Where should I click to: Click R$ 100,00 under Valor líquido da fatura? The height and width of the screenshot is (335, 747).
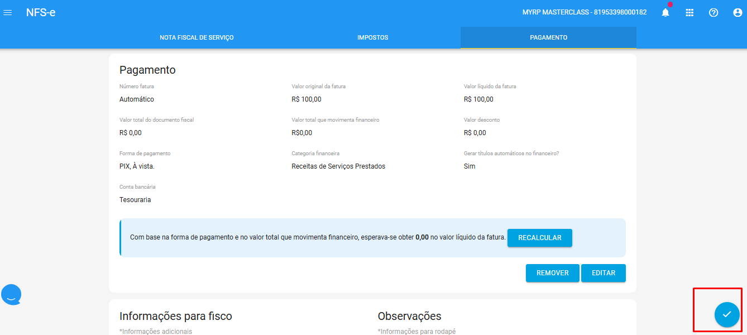point(478,99)
